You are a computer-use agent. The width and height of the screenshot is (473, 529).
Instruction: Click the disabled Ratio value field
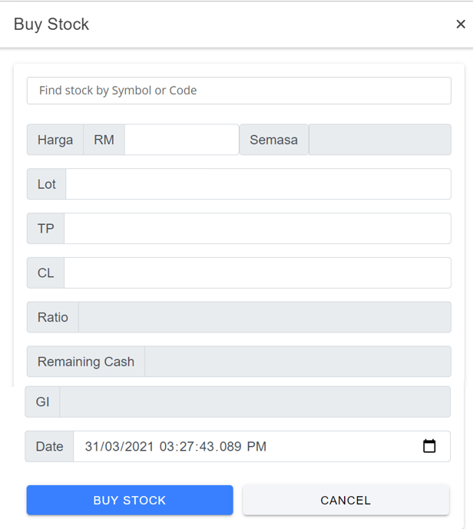264,317
